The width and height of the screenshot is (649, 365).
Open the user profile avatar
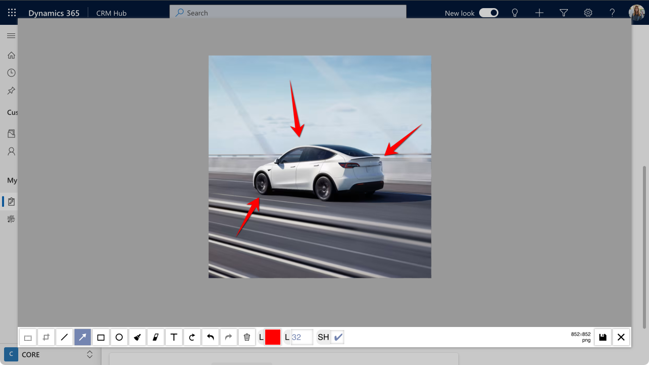pyautogui.click(x=637, y=13)
